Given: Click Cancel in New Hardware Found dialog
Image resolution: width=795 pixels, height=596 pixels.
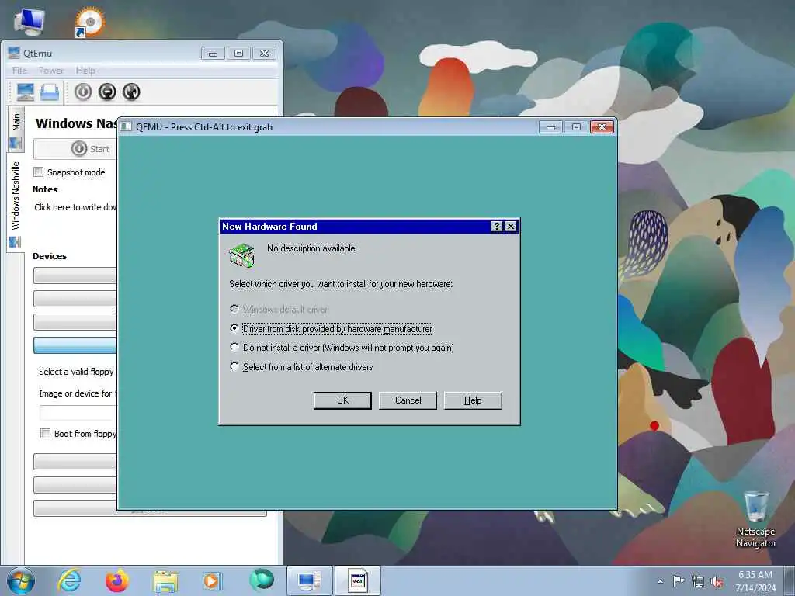Looking at the screenshot, I should pyautogui.click(x=408, y=400).
